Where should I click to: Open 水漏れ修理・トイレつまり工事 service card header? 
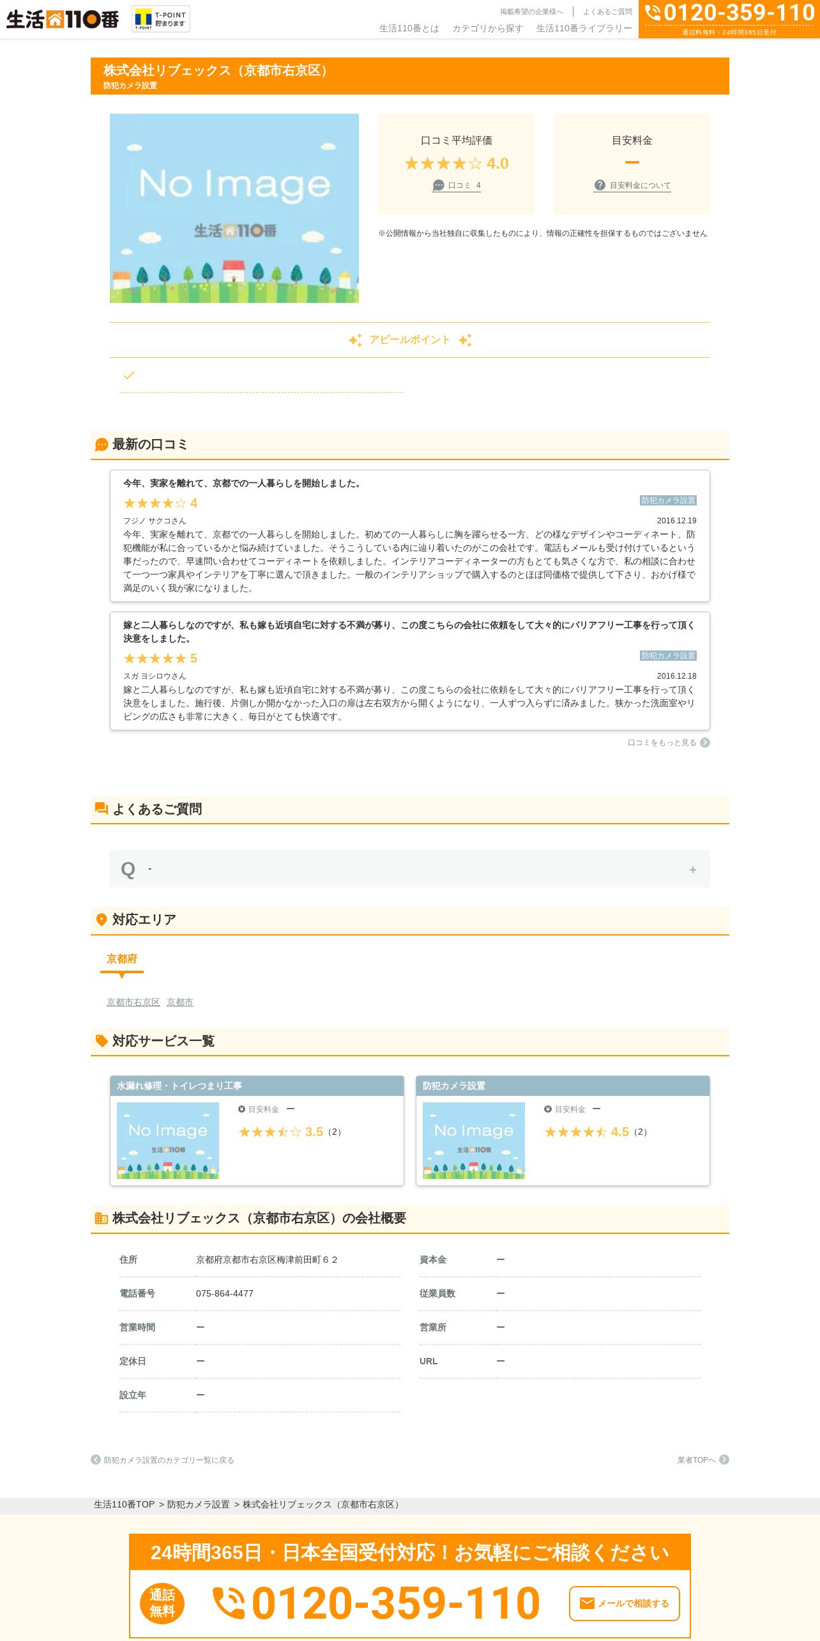click(257, 1086)
